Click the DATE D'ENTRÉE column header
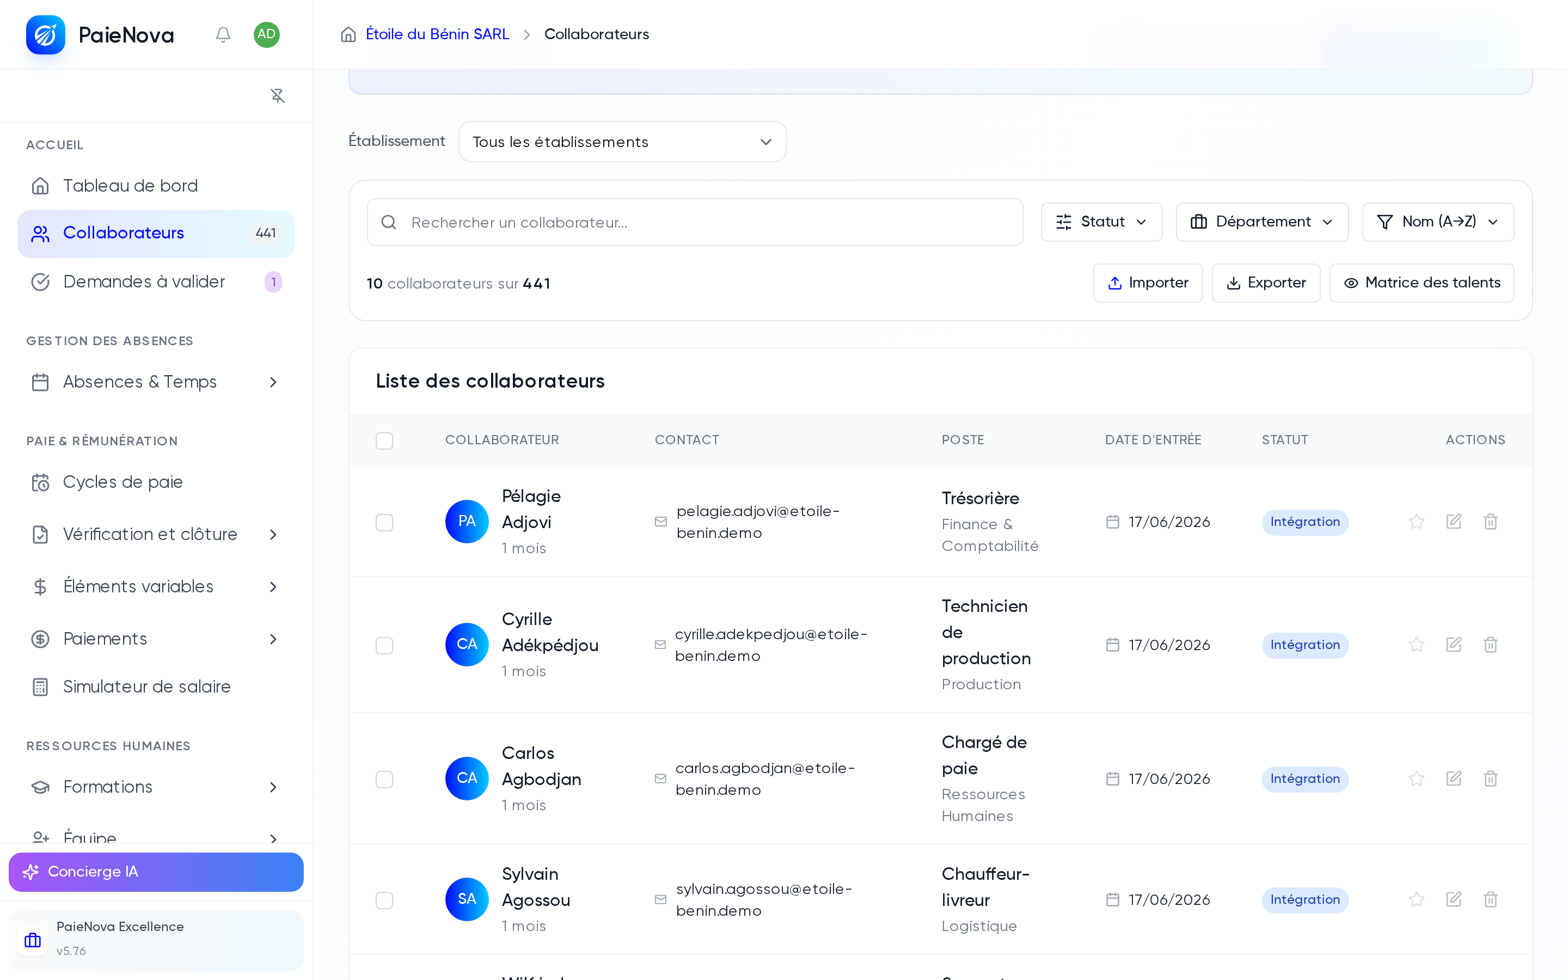The height and width of the screenshot is (980, 1568). 1153,440
